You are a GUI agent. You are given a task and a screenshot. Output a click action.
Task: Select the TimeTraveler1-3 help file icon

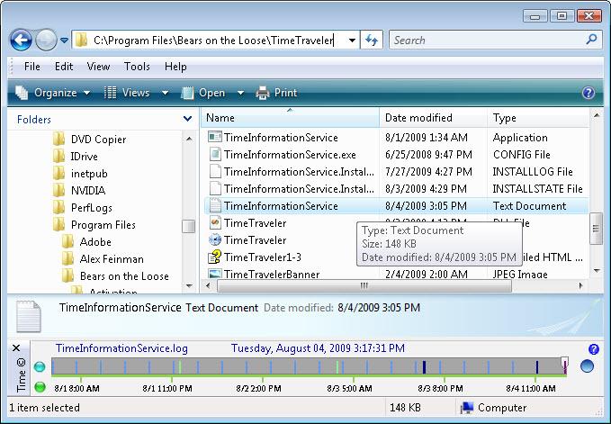pyautogui.click(x=215, y=257)
